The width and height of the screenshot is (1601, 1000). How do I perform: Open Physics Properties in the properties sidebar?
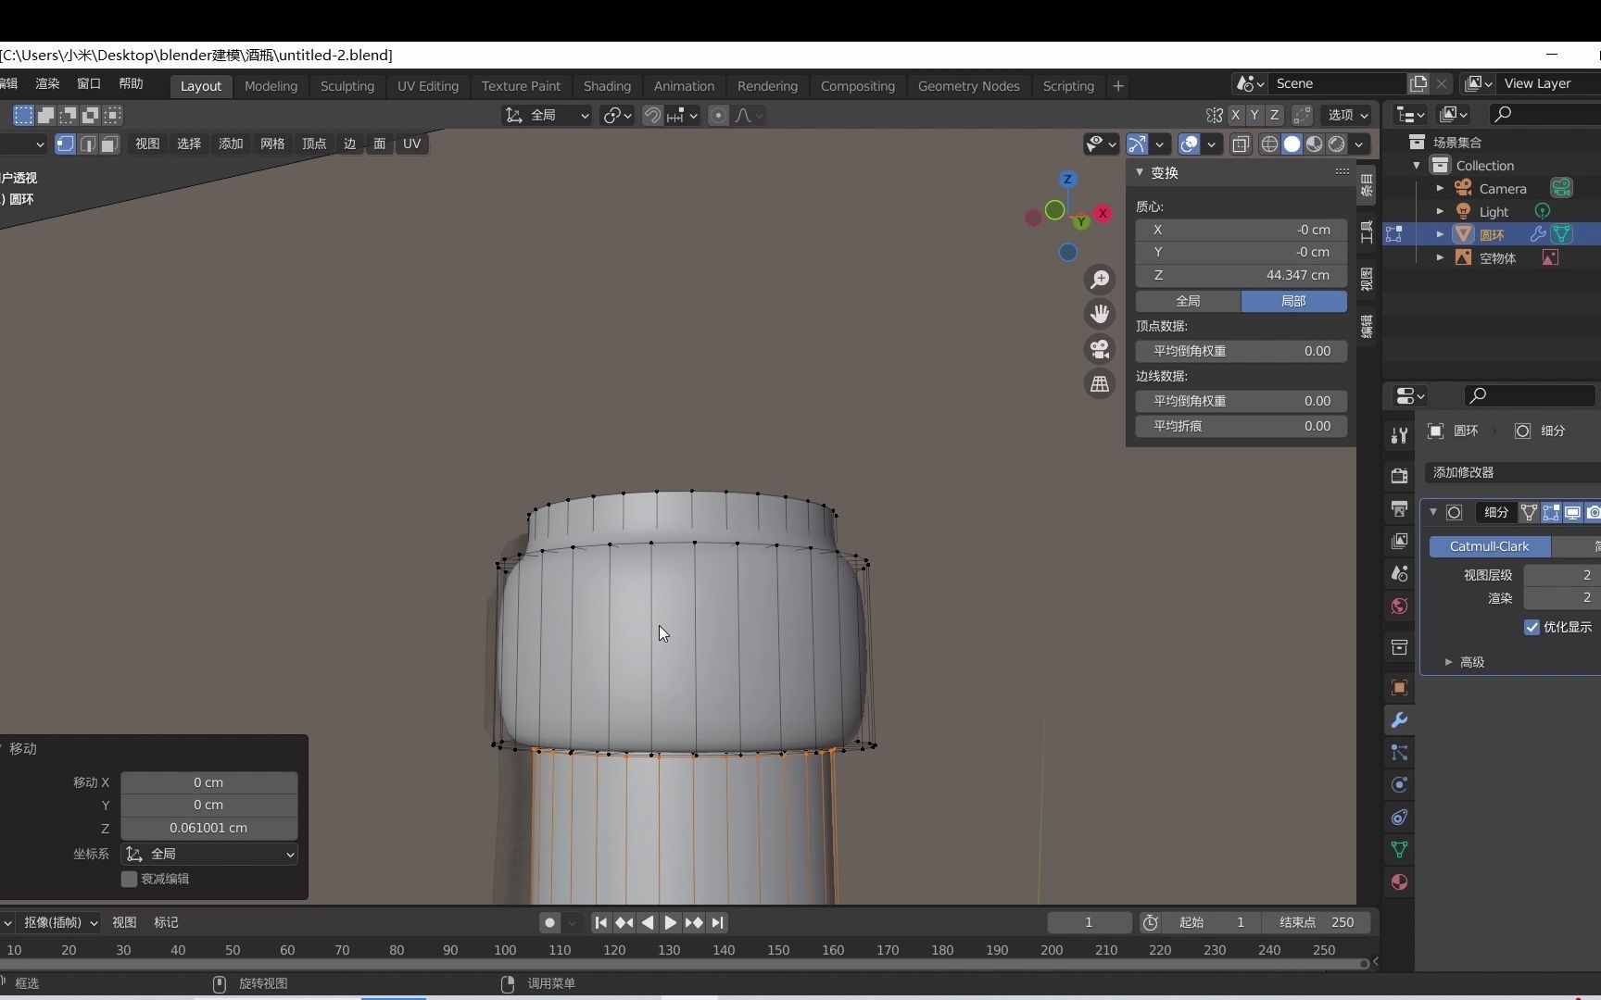(1399, 784)
